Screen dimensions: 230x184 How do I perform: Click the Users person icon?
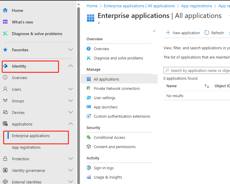5,89
